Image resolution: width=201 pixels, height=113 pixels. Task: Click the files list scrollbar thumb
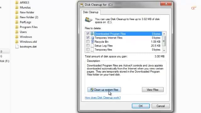click(164, 41)
